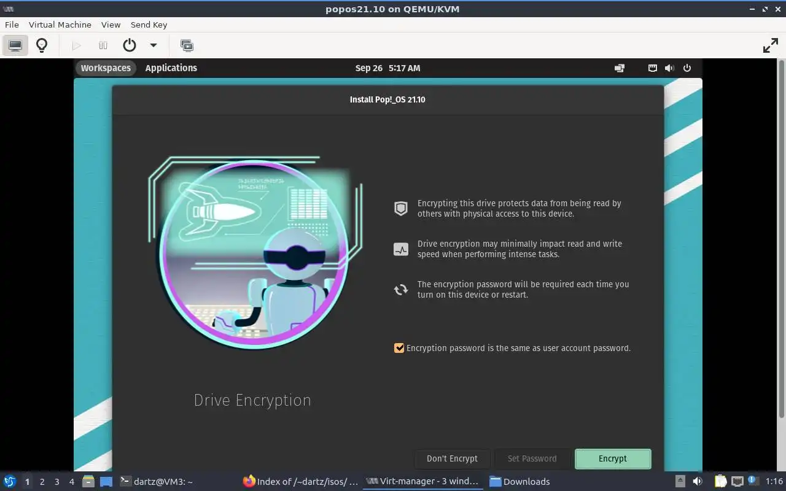The height and width of the screenshot is (491, 786).
Task: Click the Drive Encryption heading
Action: point(252,400)
